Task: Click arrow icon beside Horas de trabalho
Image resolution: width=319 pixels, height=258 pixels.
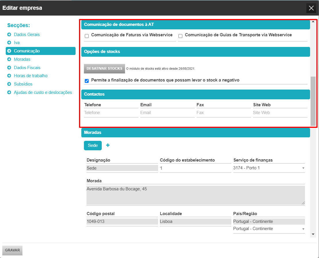Action: tap(9, 76)
